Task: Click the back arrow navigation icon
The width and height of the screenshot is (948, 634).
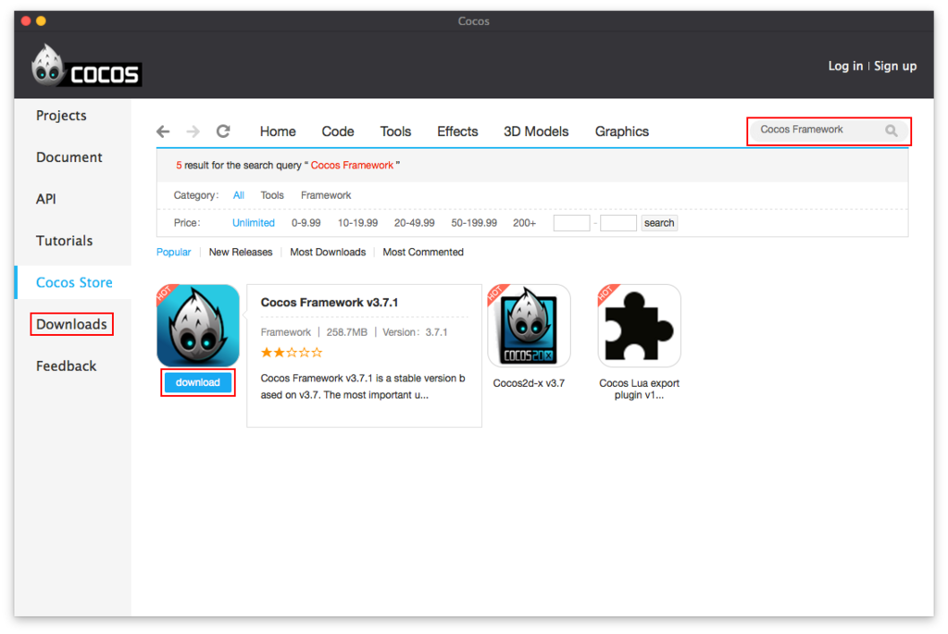Action: (163, 131)
